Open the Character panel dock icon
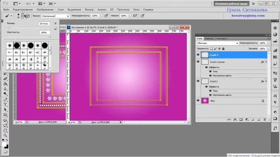The image size is (280, 157). click(275, 96)
